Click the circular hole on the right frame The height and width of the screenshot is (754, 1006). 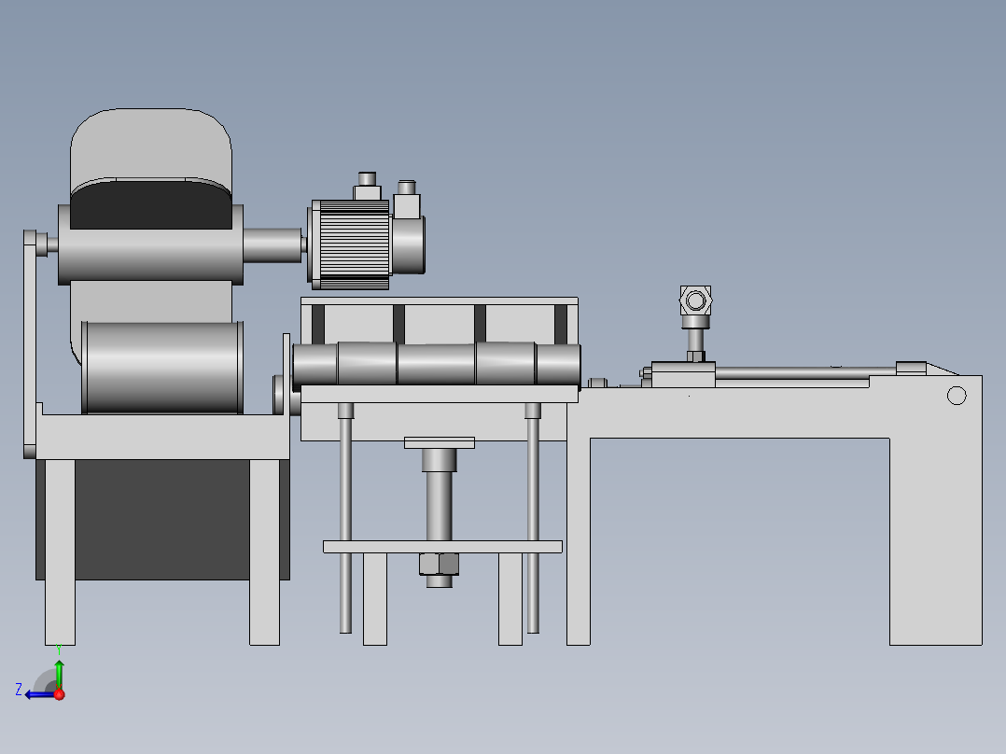(957, 396)
